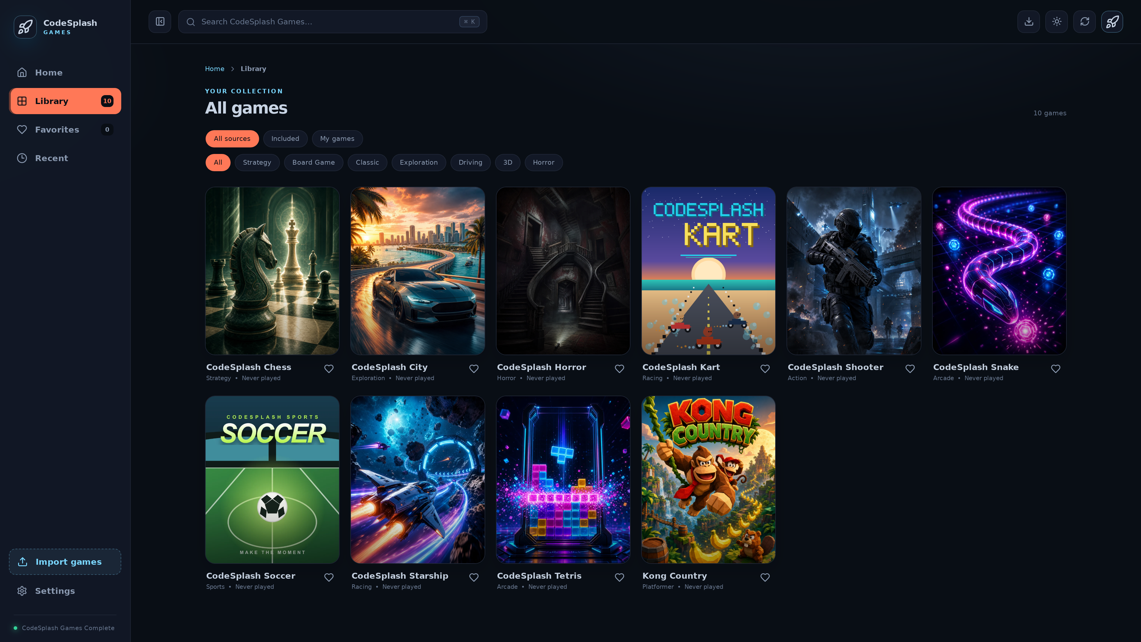Screen dimensions: 1141x642
Task: Favorite Kong Country with heart icon
Action: [765, 577]
